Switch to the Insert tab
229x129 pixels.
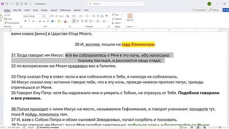(x=27, y=10)
